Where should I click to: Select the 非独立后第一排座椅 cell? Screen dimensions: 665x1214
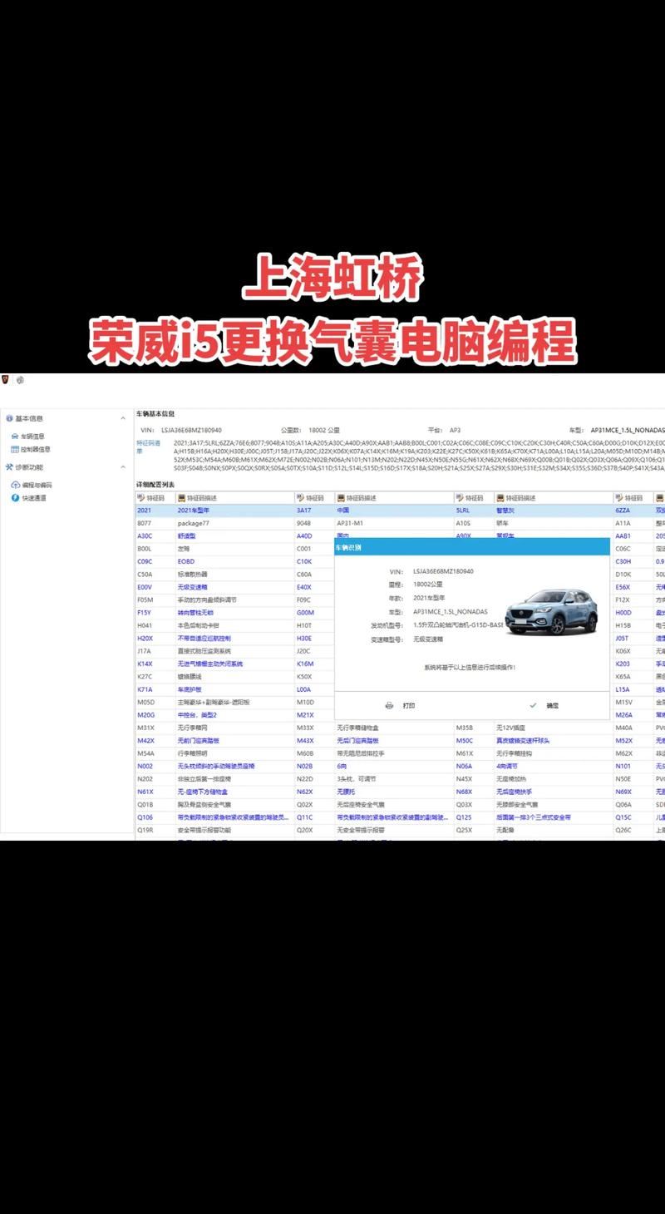(234, 779)
